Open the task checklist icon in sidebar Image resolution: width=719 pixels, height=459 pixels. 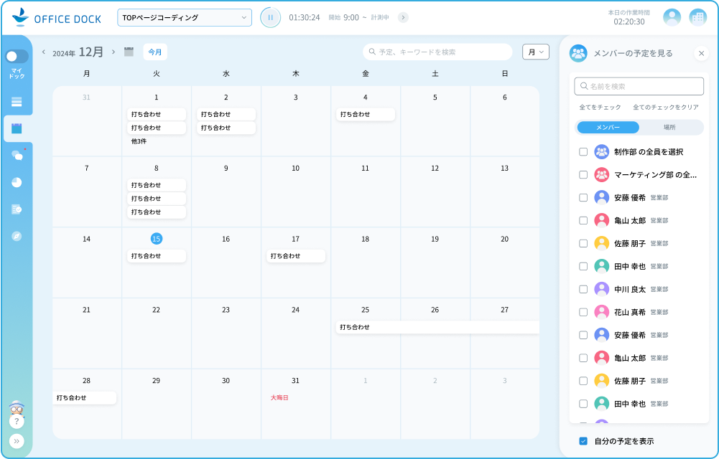pos(17,209)
